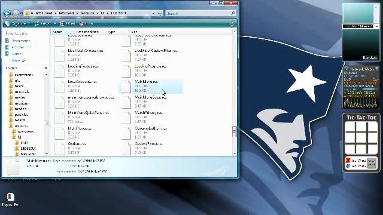Select the LocalAccount.res file icon
The width and height of the screenshot is (383, 215).
pyautogui.click(x=59, y=87)
